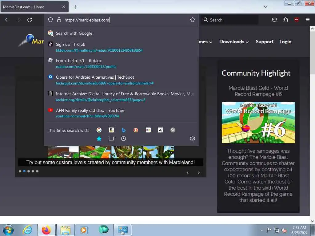This screenshot has height=236, width=315.
Task: Click the scrollbar down arrow
Action: [312, 221]
